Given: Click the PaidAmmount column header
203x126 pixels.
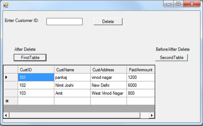Looking at the screenshot, I should (141, 70).
